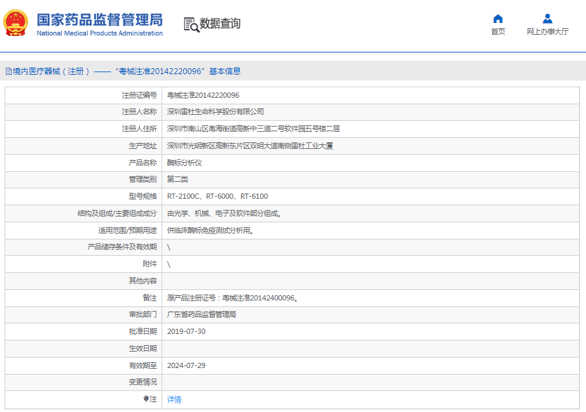Image resolution: width=586 pixels, height=412 pixels.
Task: Click the 产品储存条件及有效期 label
Action: pos(122,247)
